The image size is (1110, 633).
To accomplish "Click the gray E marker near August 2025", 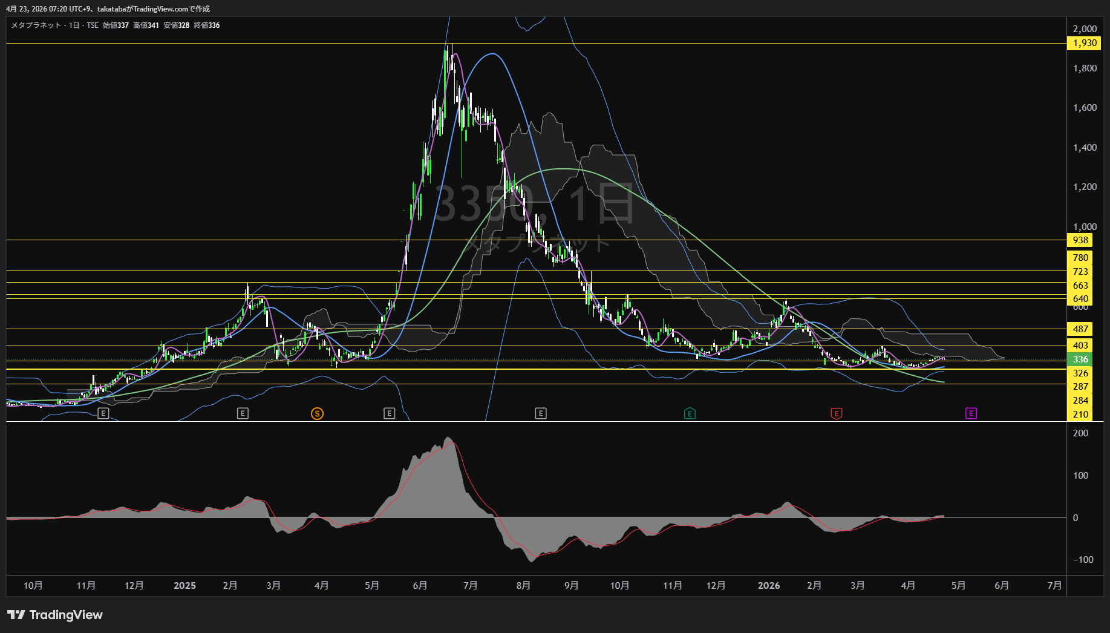I will (541, 413).
